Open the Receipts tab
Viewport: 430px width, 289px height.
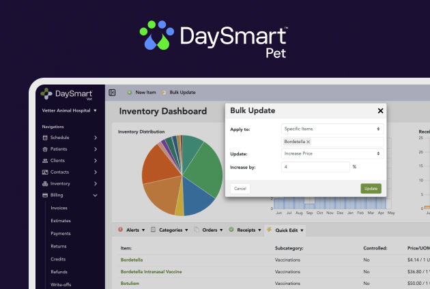pyautogui.click(x=245, y=230)
